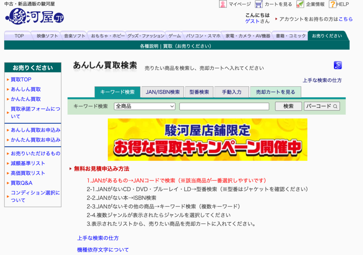Open あんしん買取 sidebar link
The image size is (363, 255).
click(26, 89)
